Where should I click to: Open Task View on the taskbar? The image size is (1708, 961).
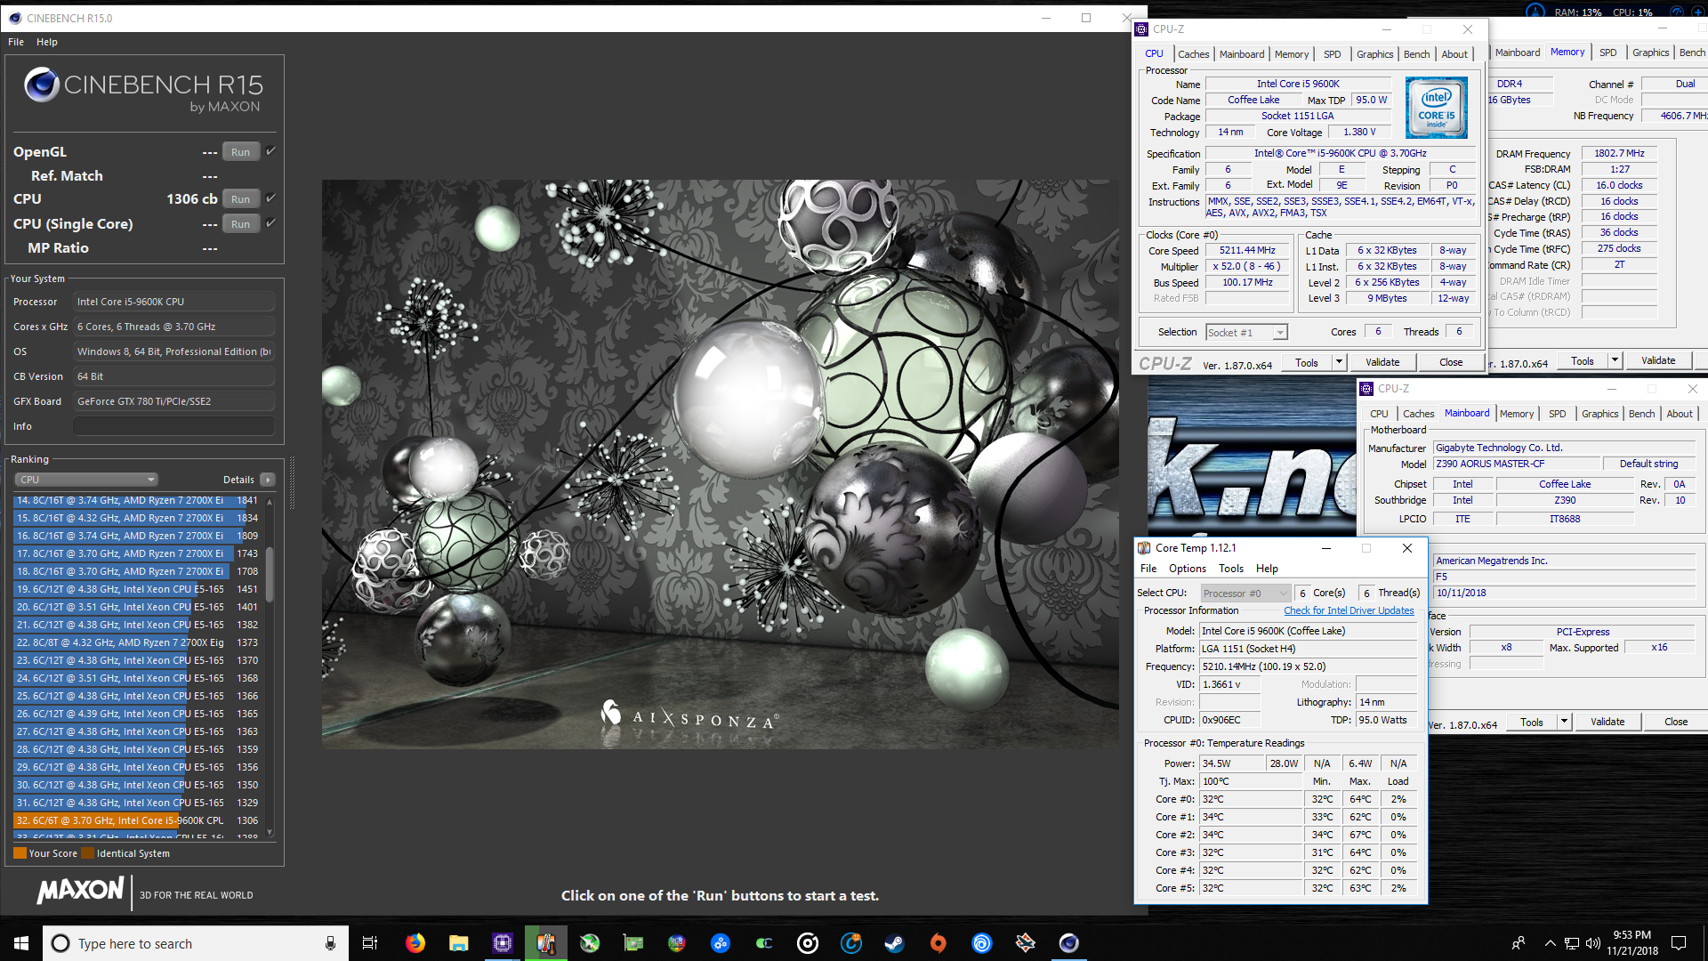coord(370,943)
